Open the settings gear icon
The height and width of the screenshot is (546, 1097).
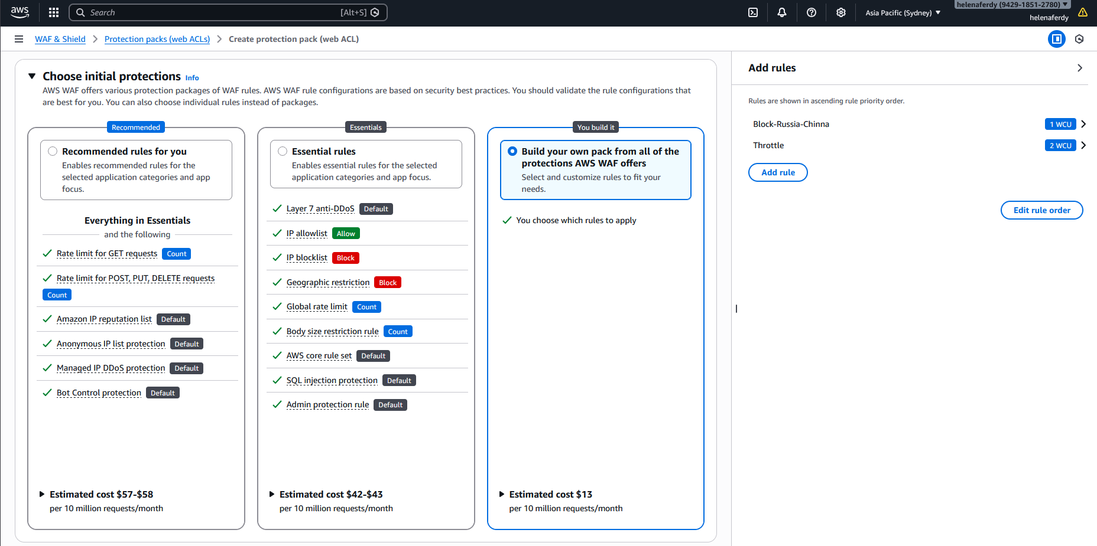pos(841,12)
